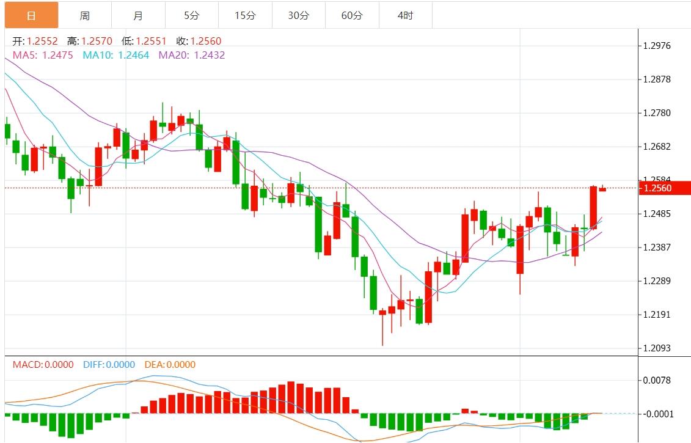691x443 pixels.
Task: Choose the 60分 timeframe tab
Action: (x=352, y=15)
